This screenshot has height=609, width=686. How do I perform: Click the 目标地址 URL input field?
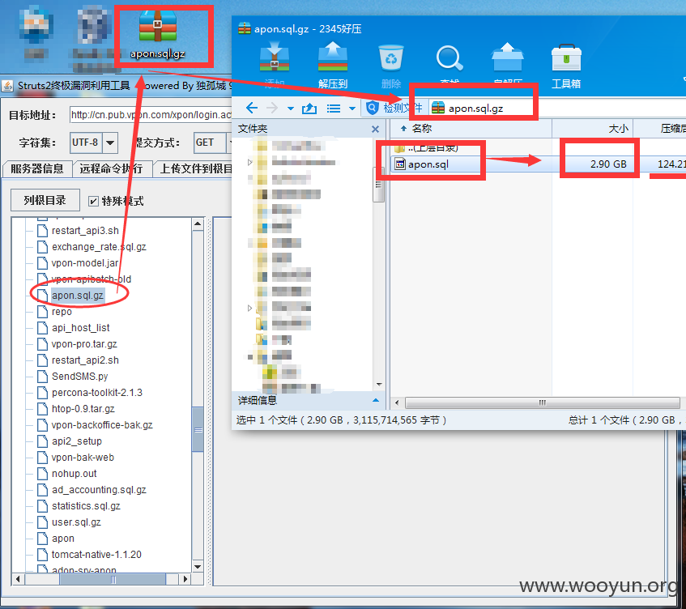(x=151, y=115)
